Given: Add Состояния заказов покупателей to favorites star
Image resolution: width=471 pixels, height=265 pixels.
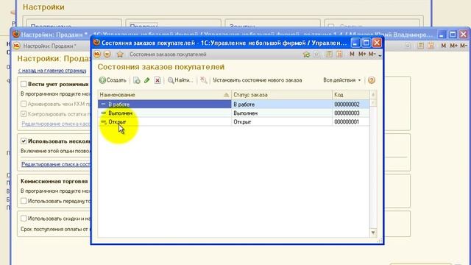Looking at the screenshot, I should coord(120,54).
